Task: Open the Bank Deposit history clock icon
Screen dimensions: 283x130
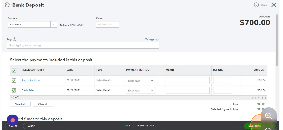Action: click(x=7, y=5)
